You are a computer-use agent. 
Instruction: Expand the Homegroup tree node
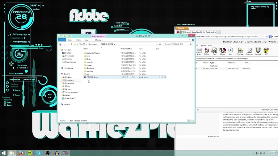60,68
